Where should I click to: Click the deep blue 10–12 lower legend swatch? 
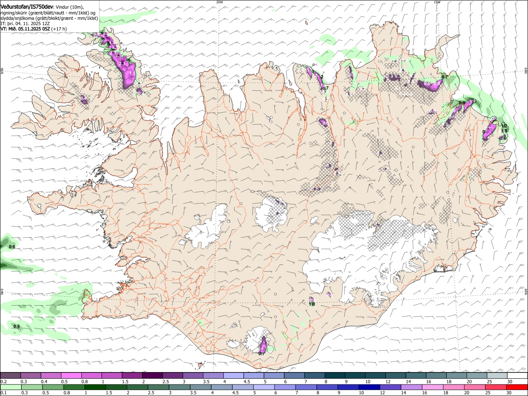369,387
